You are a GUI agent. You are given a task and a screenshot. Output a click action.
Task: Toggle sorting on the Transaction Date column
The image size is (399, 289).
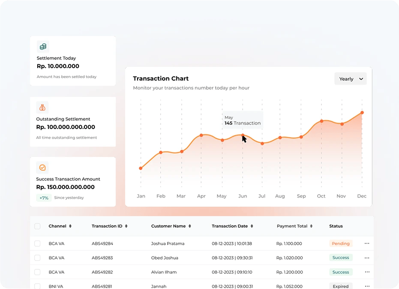[x=251, y=226]
